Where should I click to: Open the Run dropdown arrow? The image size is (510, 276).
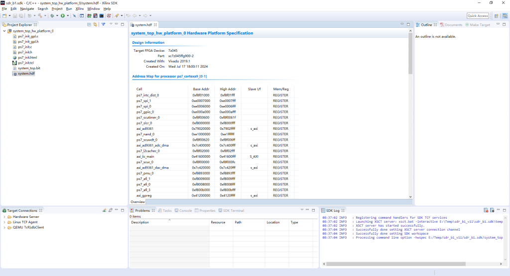68,15
